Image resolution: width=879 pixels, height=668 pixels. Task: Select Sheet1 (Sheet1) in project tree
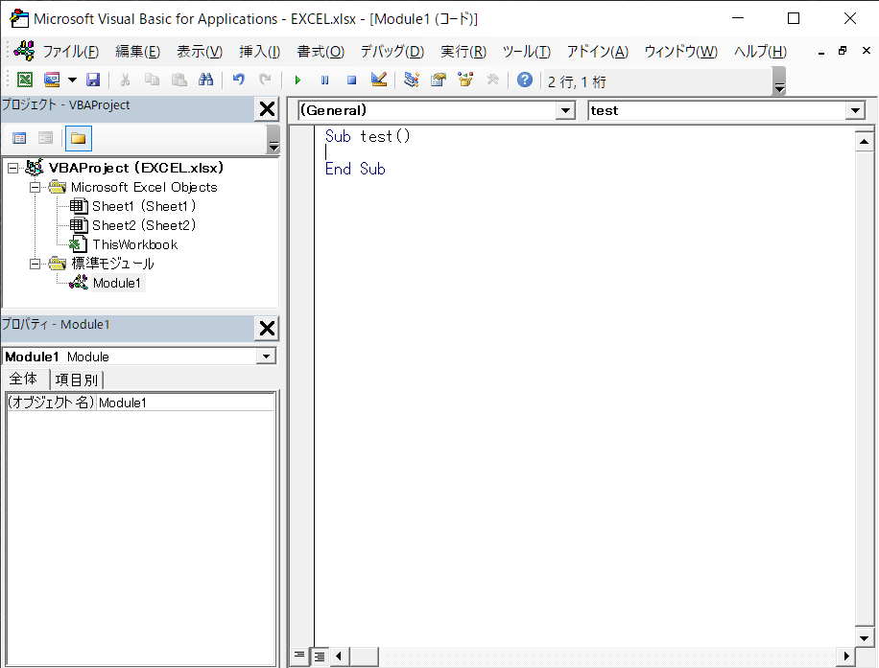(144, 206)
